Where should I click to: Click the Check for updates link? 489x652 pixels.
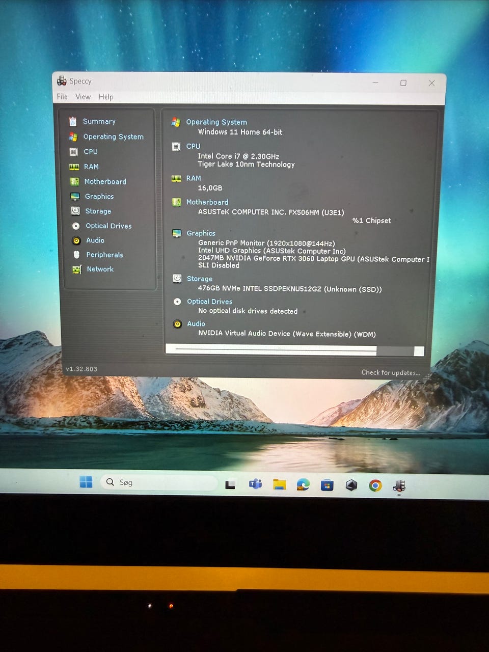pos(391,372)
